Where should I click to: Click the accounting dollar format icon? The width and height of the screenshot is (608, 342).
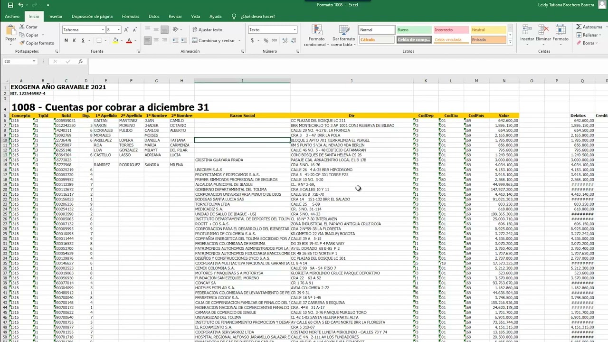click(252, 41)
